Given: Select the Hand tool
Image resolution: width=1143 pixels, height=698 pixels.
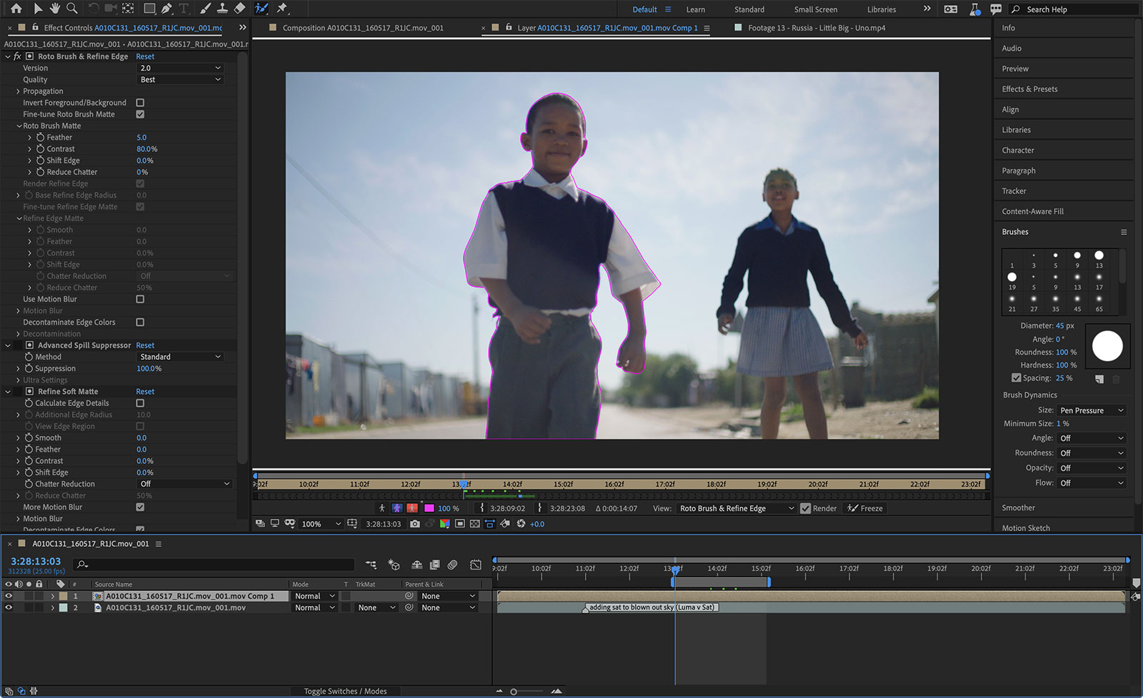Looking at the screenshot, I should click(54, 9).
